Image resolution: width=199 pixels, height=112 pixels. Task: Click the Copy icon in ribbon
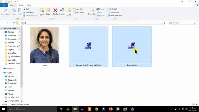[x=14, y=10]
